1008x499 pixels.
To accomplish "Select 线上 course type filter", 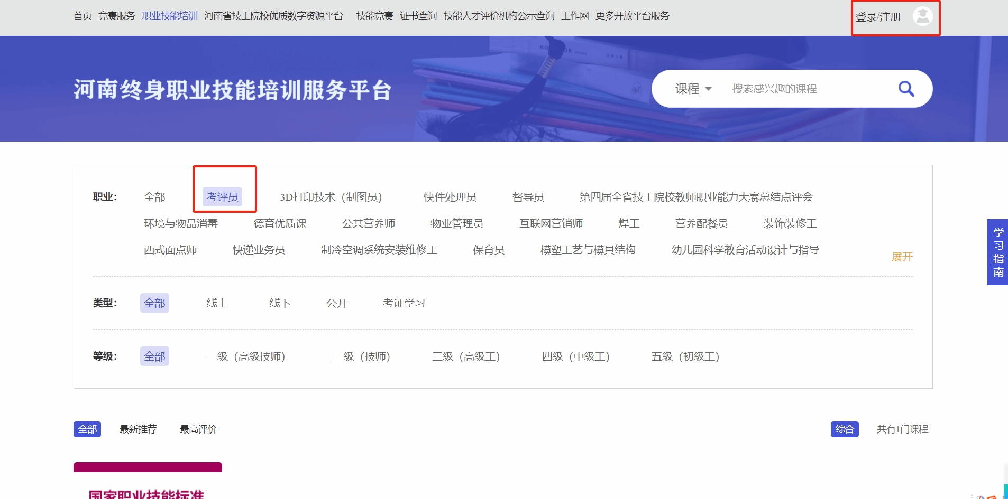I will pos(217,303).
